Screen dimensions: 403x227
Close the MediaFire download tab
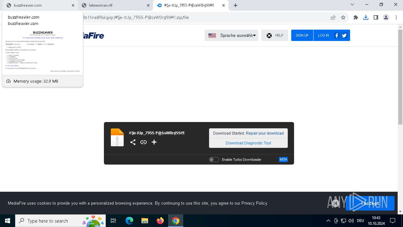224,5
